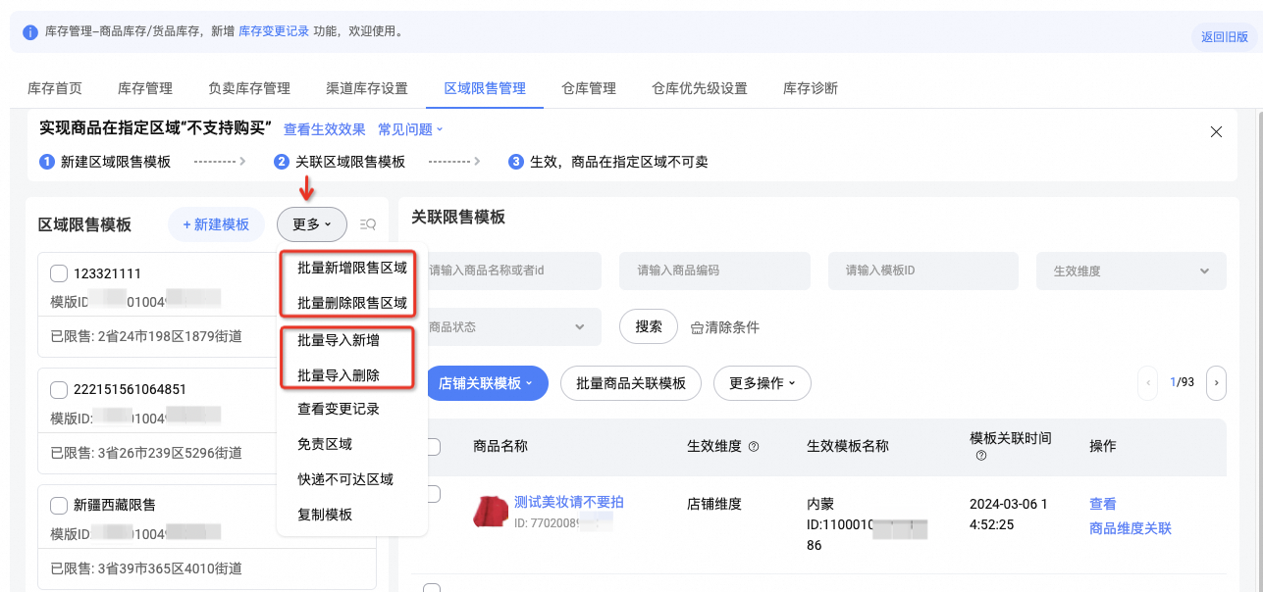Switch to the 库存管理 tab
This screenshot has height=592, width=1263.
tap(145, 88)
